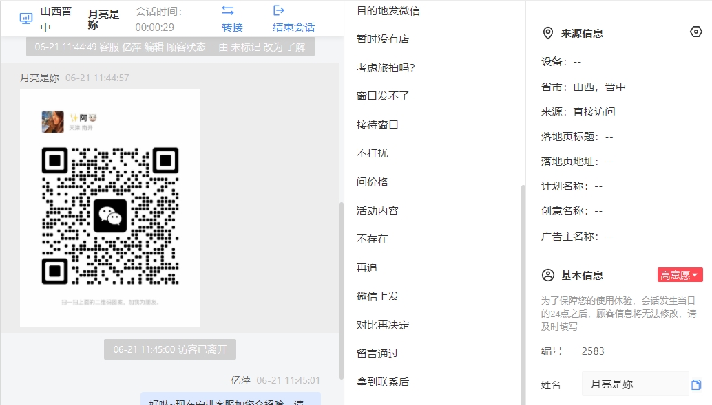Viewport: 712px width, 405px height.
Task: Click the 创意名称 info row
Action: coord(572,211)
